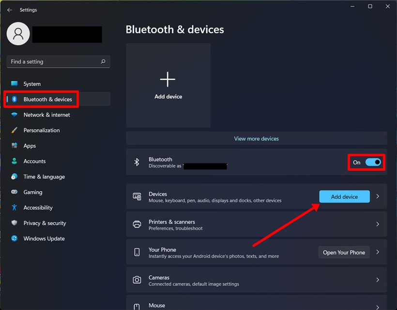
Task: Click the Bluetooth & devices page heading
Action: tap(175, 30)
